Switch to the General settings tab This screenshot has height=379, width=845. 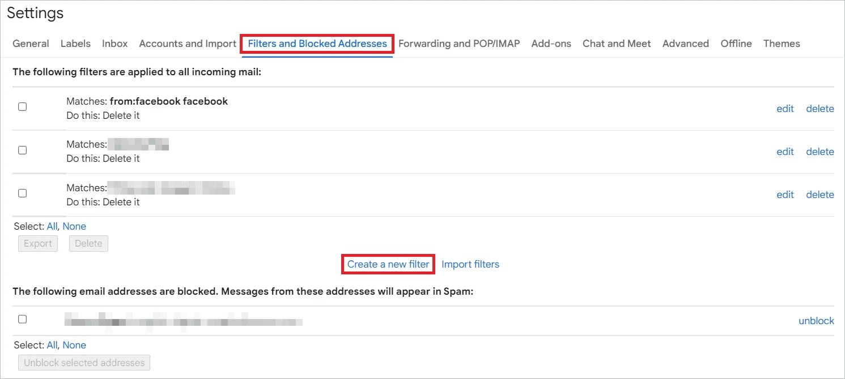(31, 44)
